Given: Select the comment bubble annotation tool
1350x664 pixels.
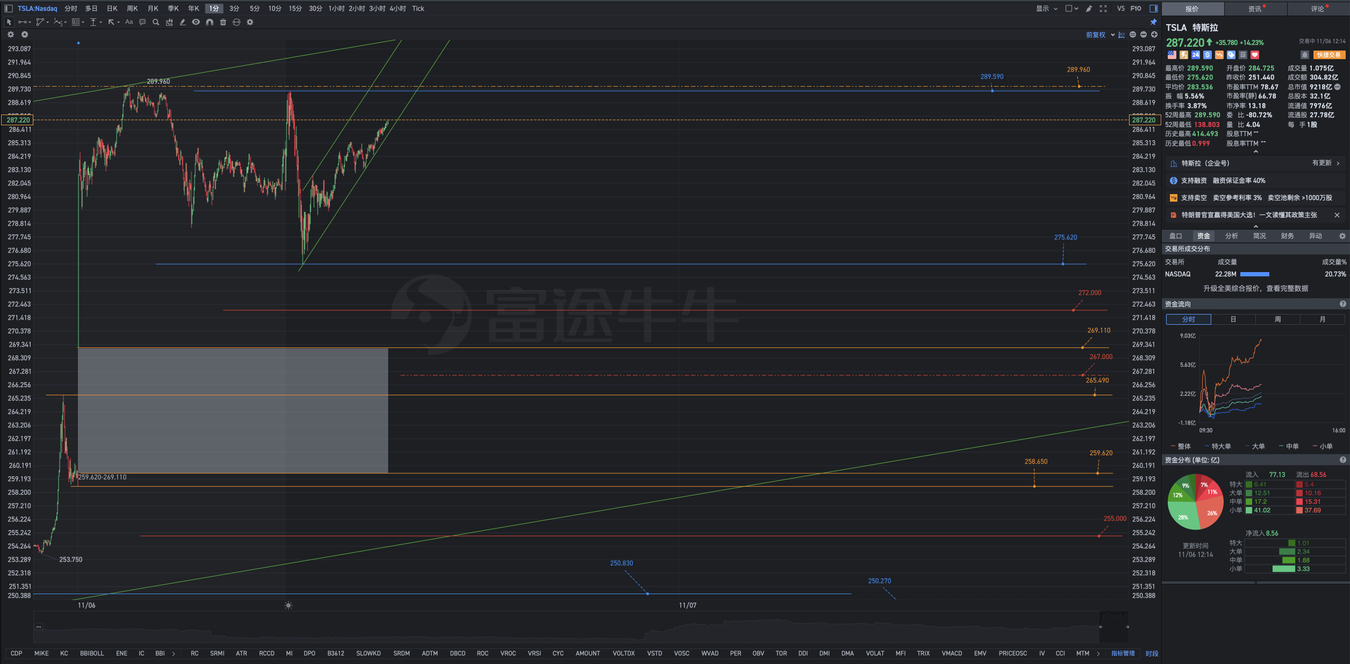Looking at the screenshot, I should pyautogui.click(x=142, y=22).
